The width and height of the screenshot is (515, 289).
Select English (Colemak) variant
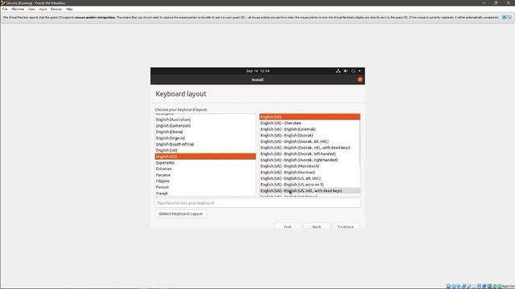[309, 129]
